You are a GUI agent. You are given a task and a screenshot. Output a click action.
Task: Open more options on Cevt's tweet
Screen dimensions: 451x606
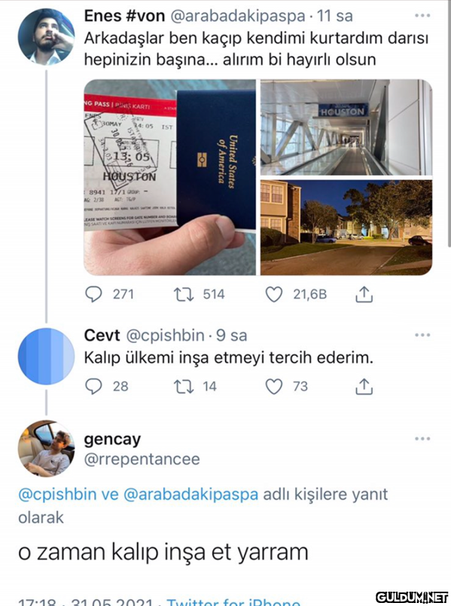point(422,335)
